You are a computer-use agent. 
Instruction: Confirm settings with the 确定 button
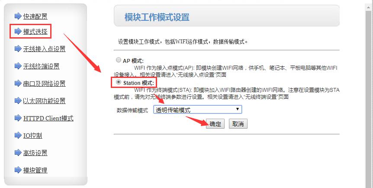(215, 124)
